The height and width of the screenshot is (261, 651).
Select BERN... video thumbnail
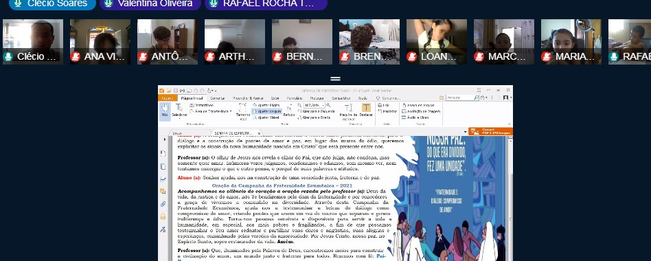(x=302, y=42)
